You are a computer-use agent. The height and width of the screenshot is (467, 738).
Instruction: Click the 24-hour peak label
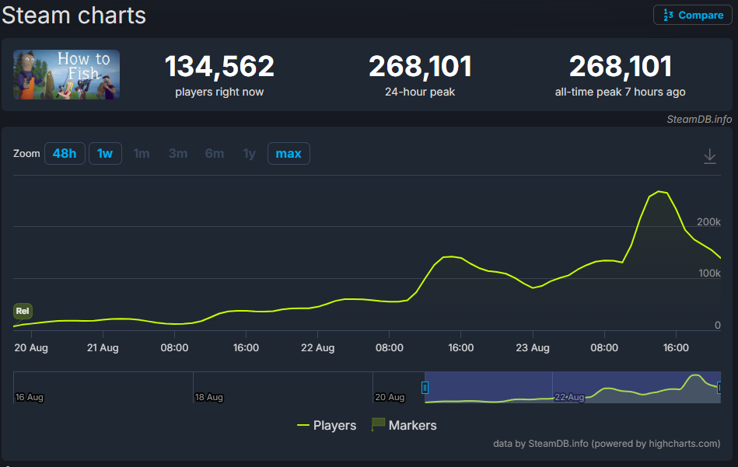tap(420, 92)
